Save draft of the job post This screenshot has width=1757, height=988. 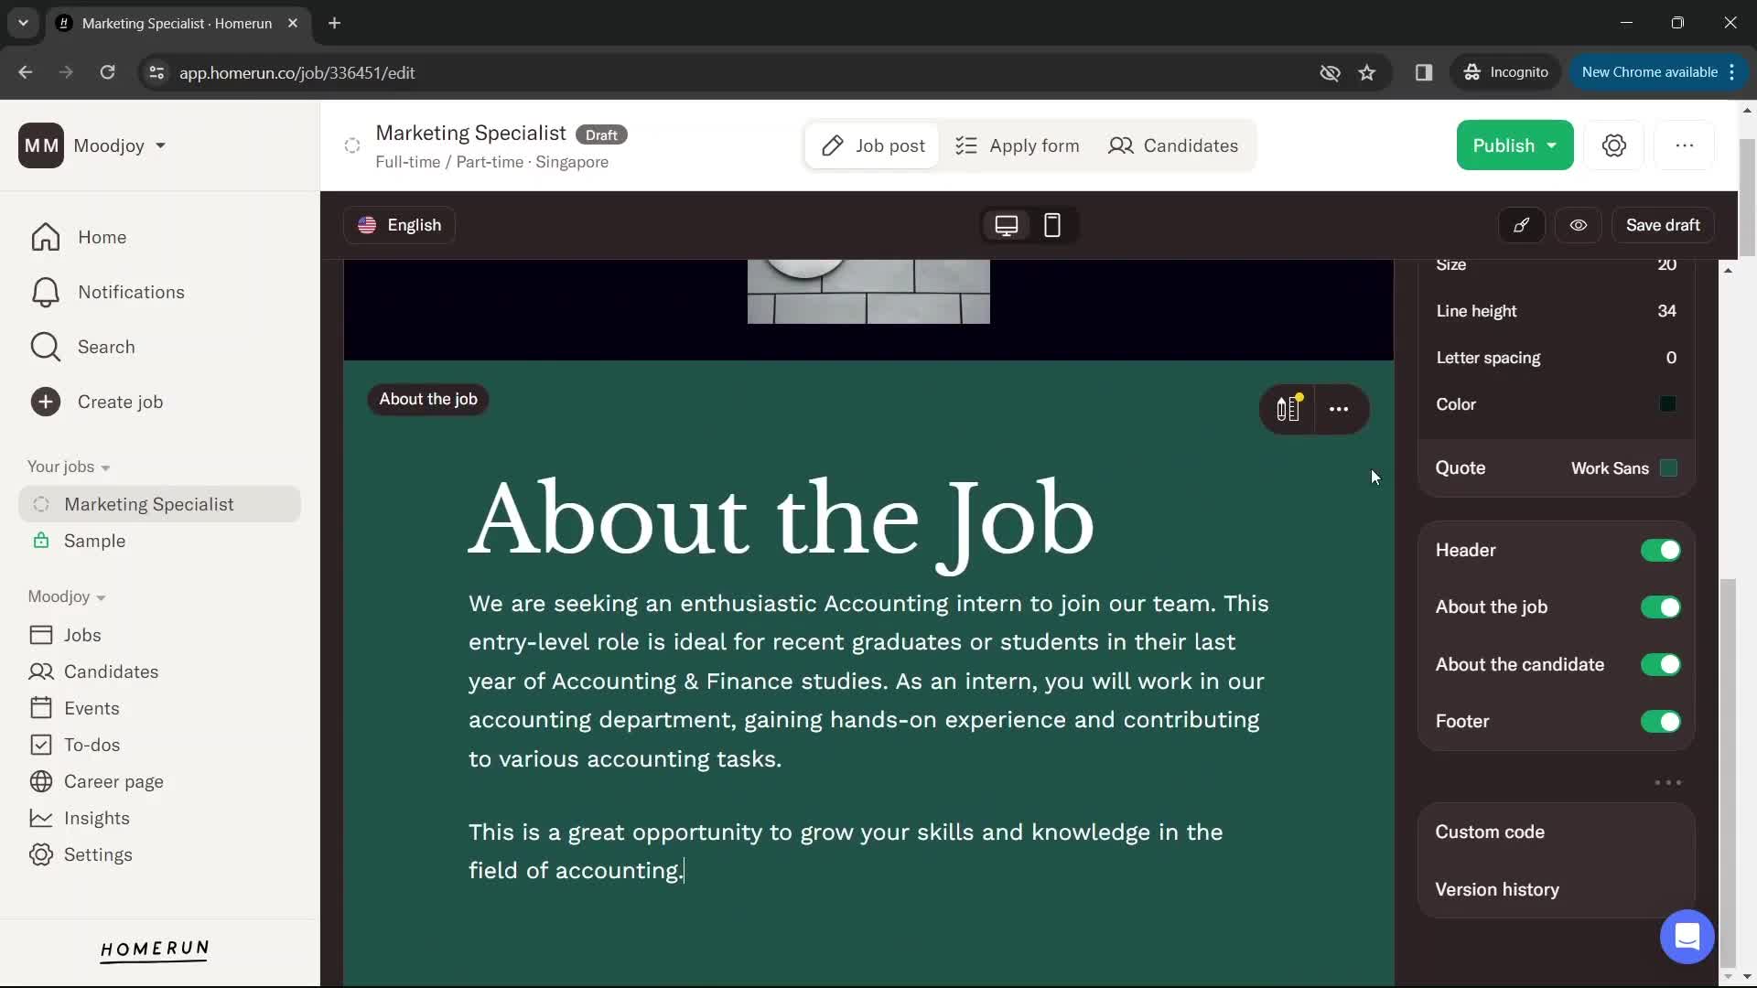click(x=1663, y=226)
